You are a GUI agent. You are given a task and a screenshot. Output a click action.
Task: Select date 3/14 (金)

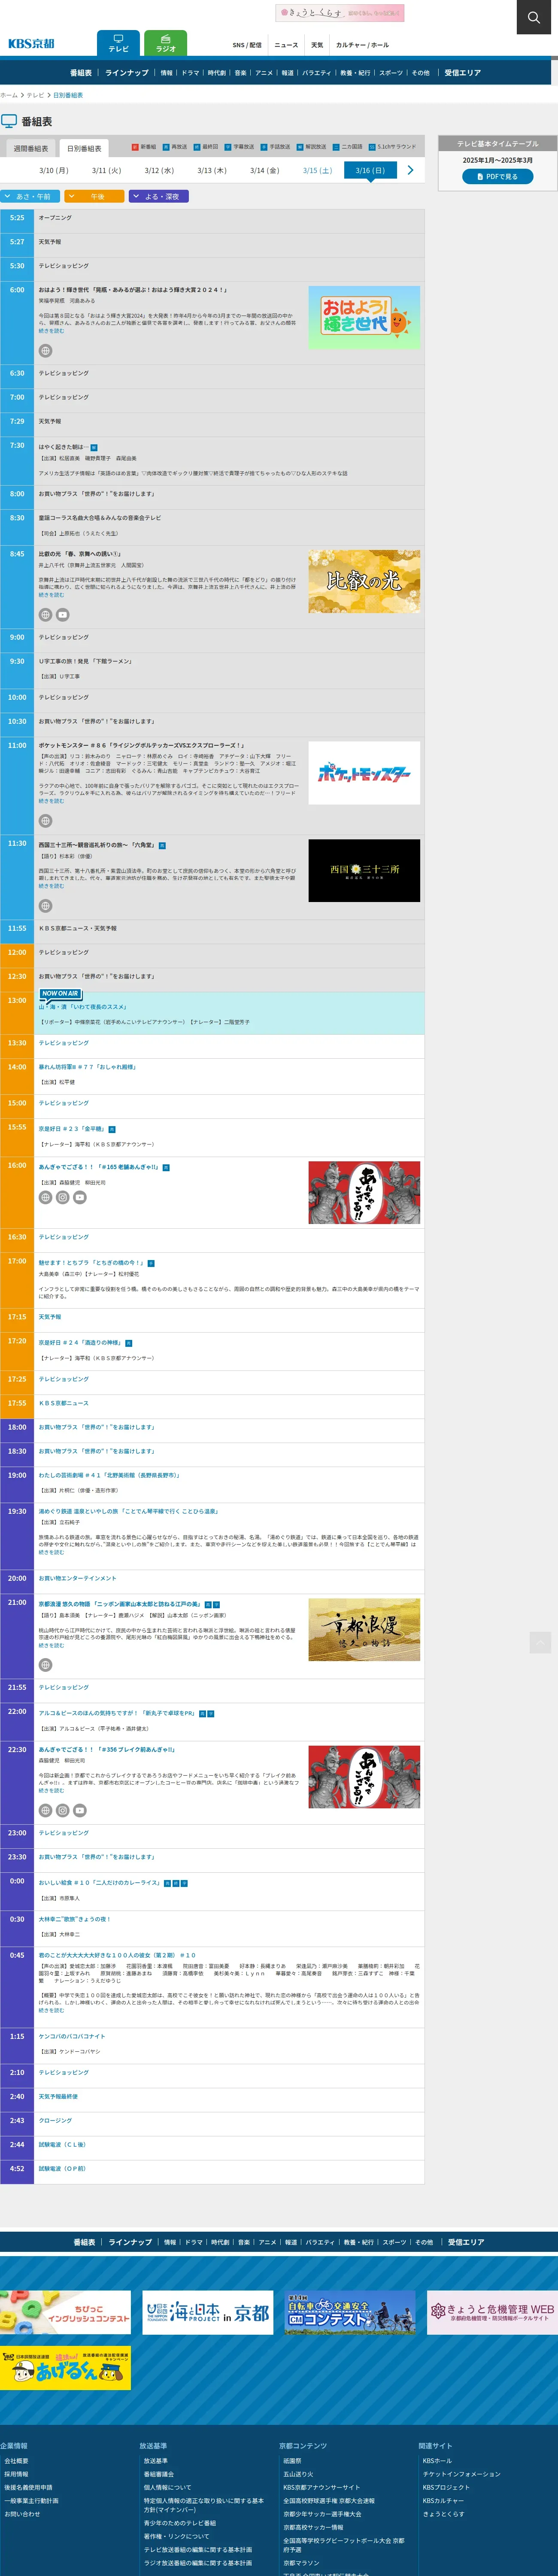click(264, 171)
